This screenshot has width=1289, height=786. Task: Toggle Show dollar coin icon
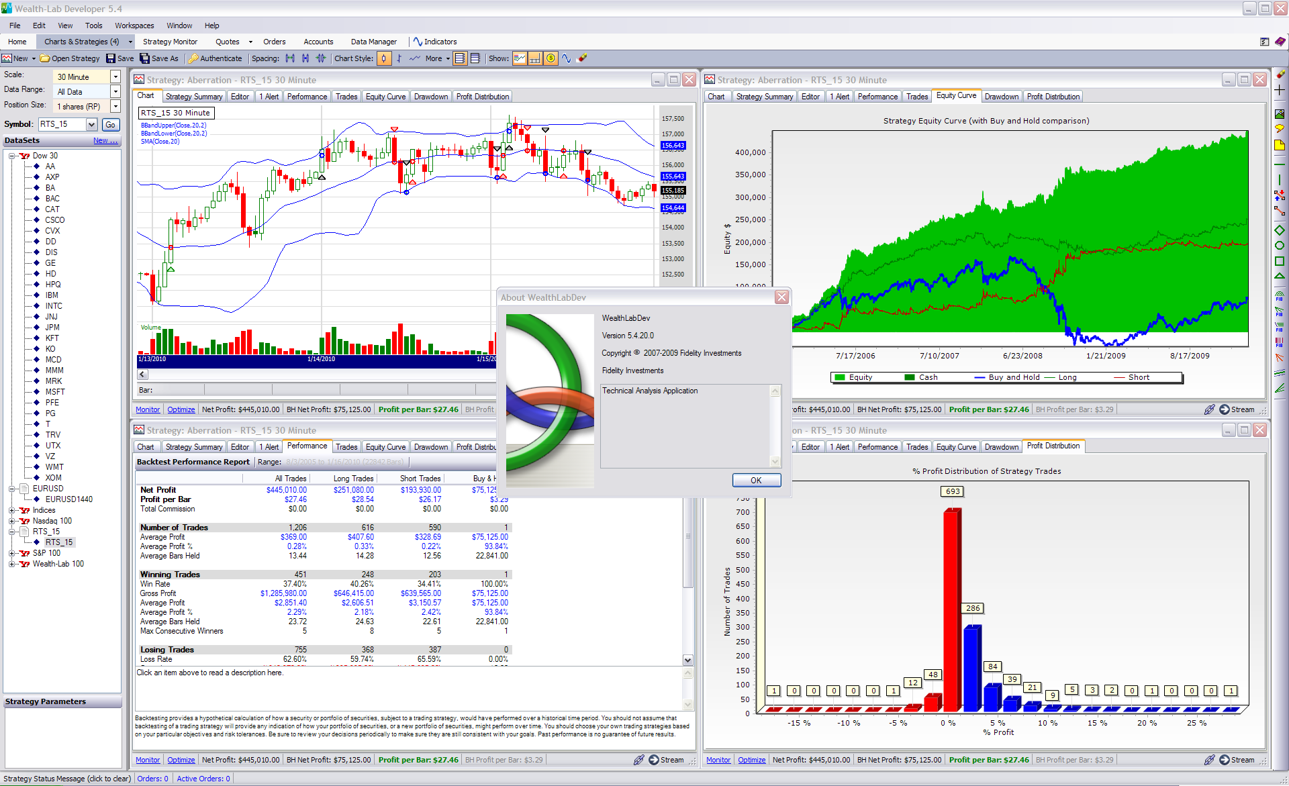(x=551, y=58)
